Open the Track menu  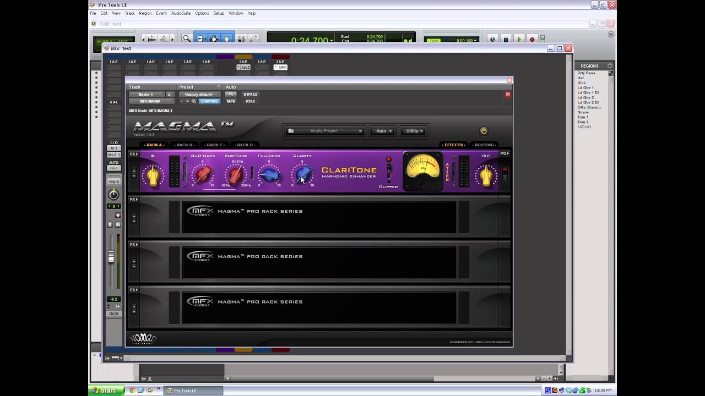(129, 13)
